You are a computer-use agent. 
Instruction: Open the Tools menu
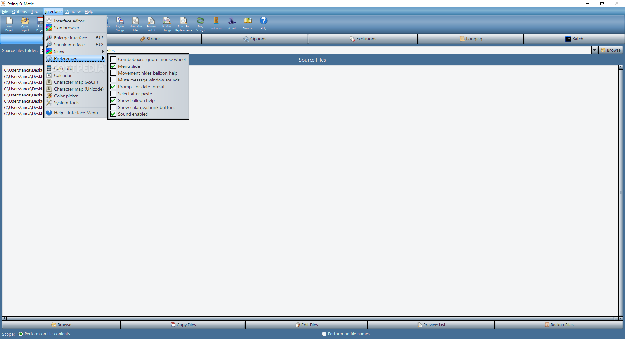coord(36,11)
